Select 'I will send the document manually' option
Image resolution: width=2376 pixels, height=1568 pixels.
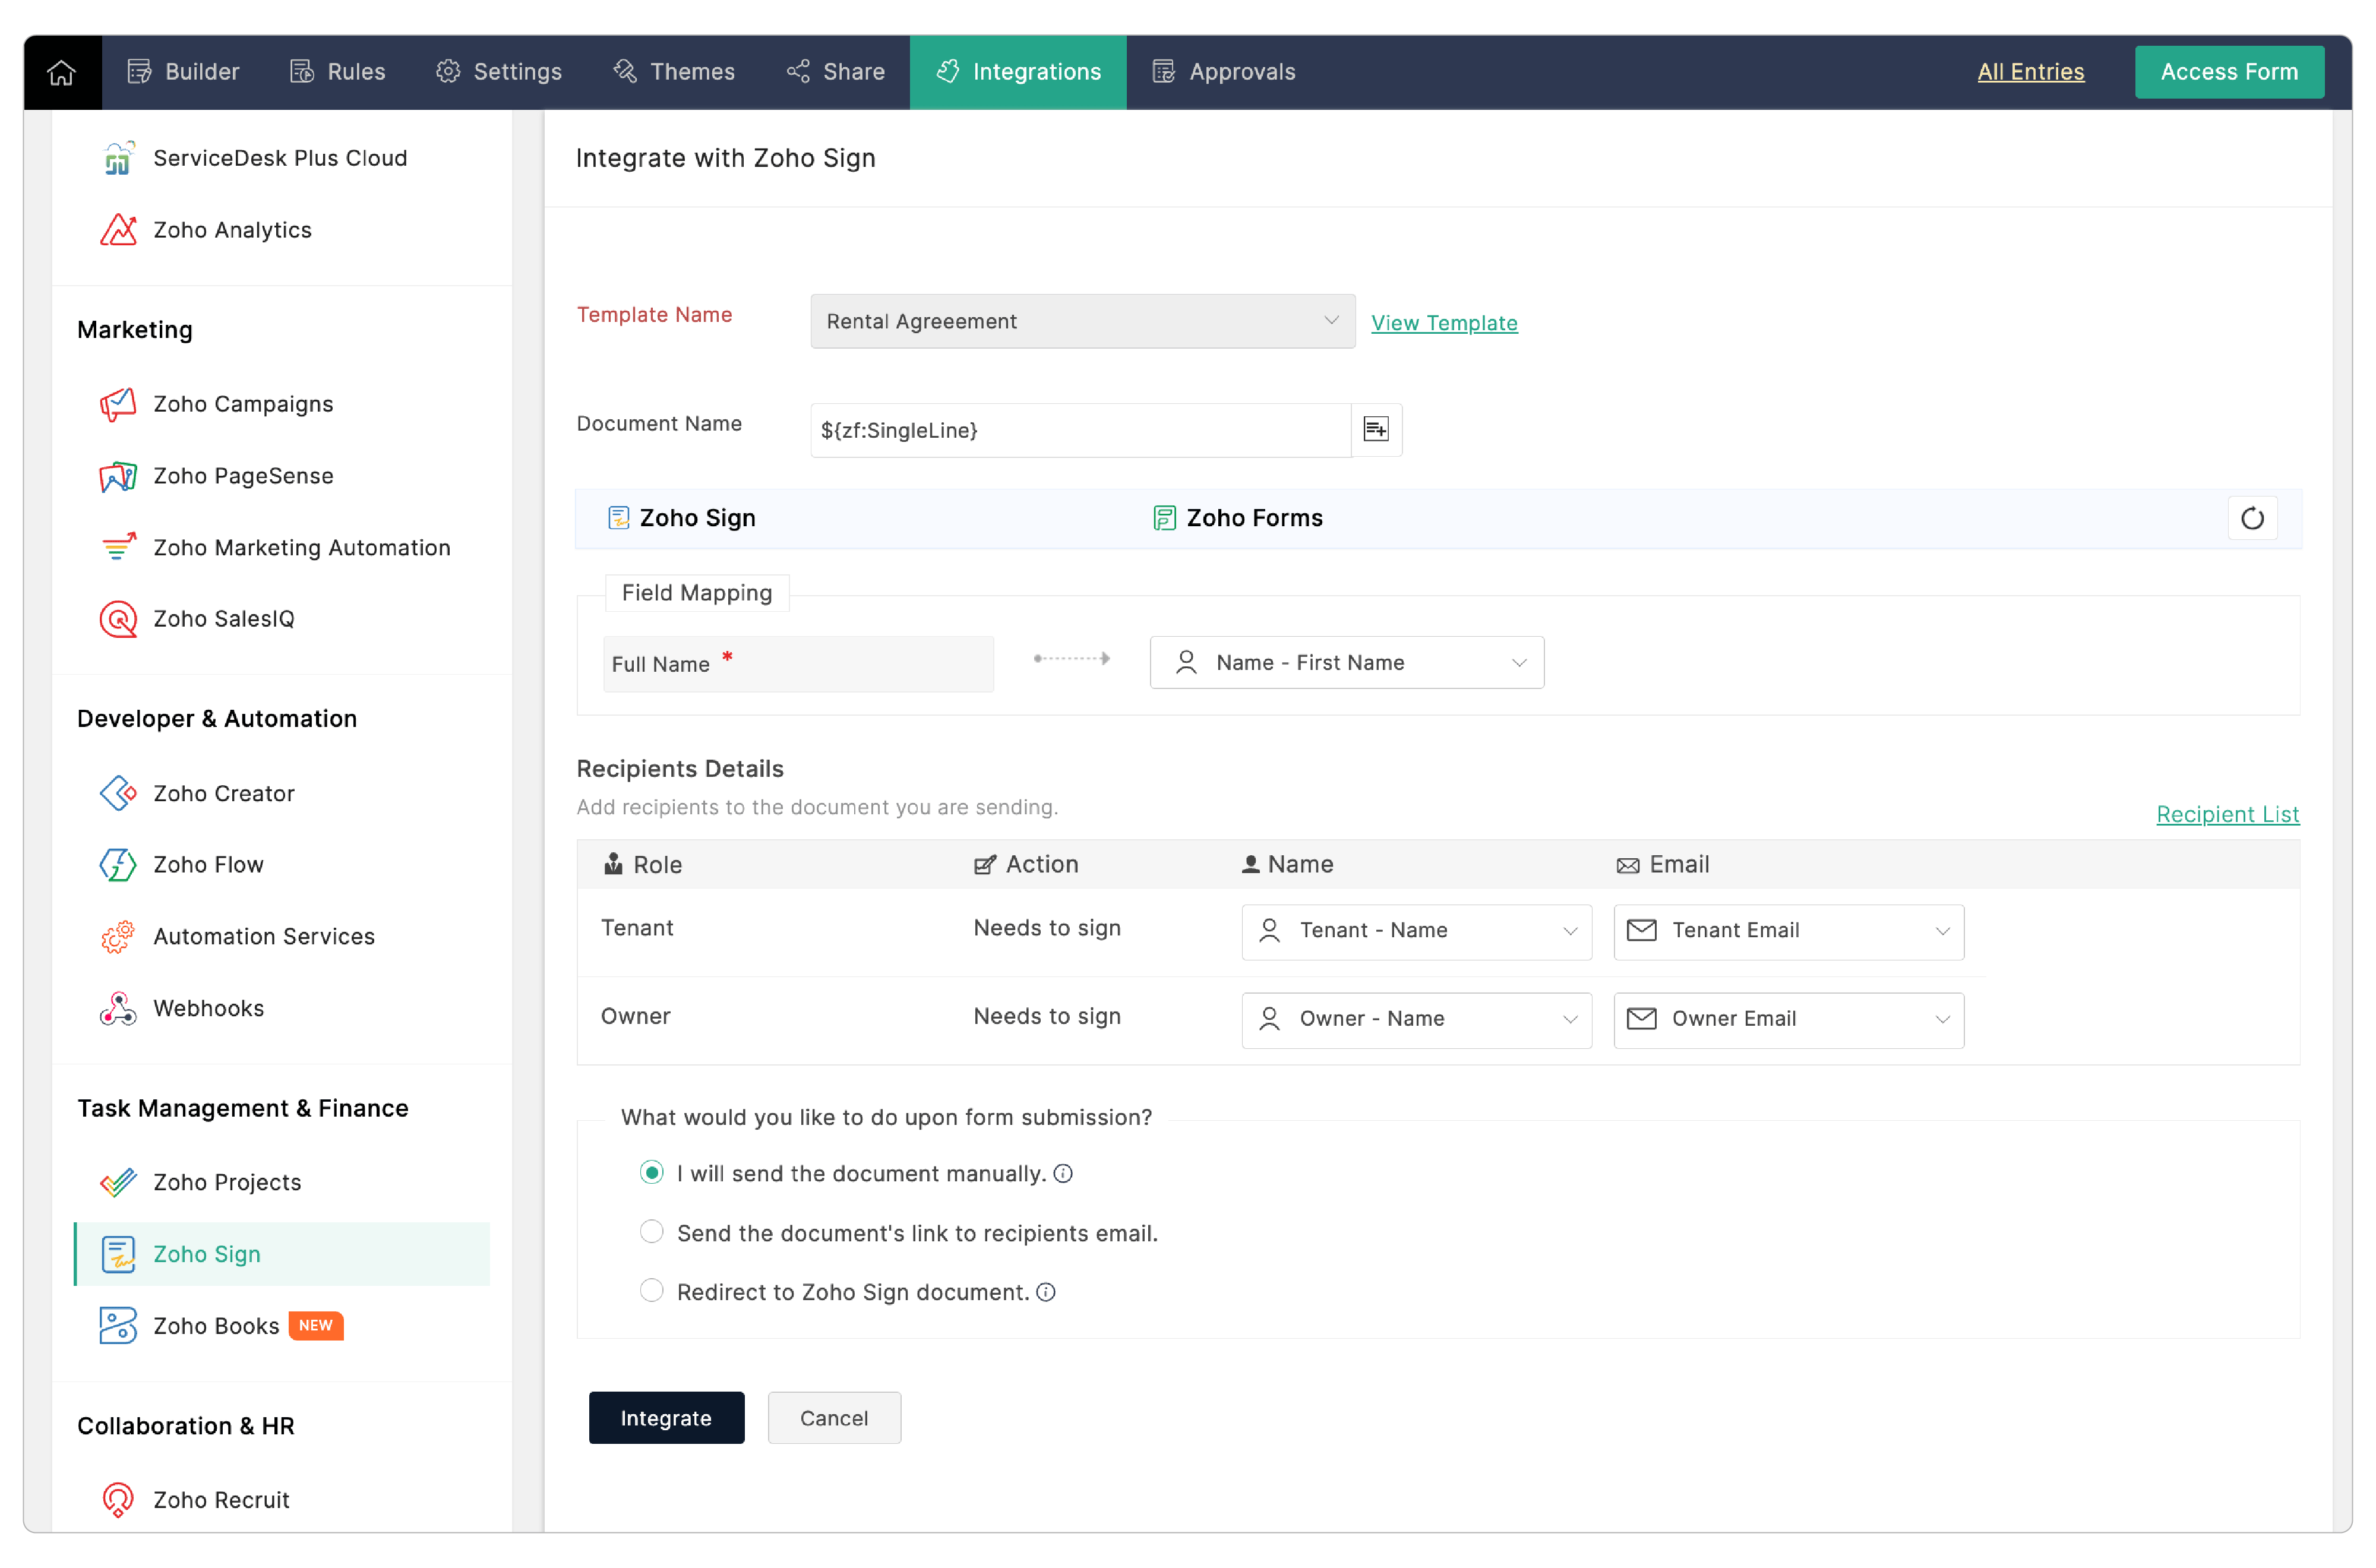[652, 1172]
